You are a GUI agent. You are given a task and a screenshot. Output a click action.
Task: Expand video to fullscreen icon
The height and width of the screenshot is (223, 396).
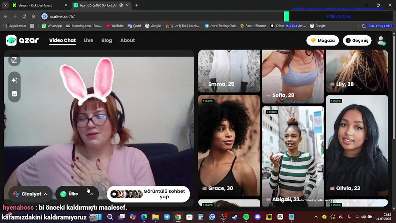(x=15, y=60)
